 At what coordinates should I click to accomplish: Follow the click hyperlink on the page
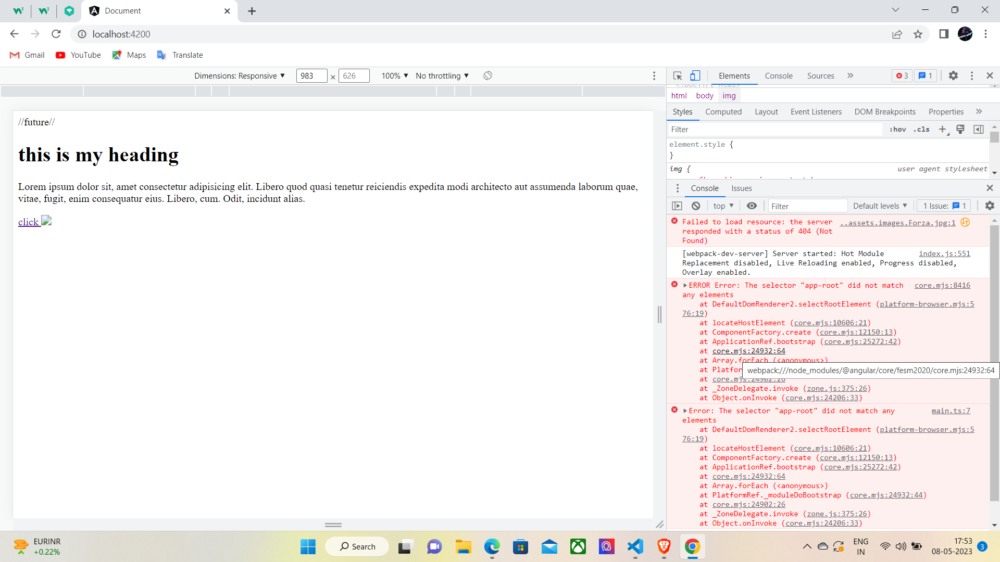pyautogui.click(x=29, y=222)
